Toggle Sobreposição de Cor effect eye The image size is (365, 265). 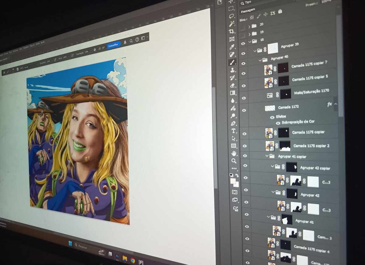pos(278,123)
